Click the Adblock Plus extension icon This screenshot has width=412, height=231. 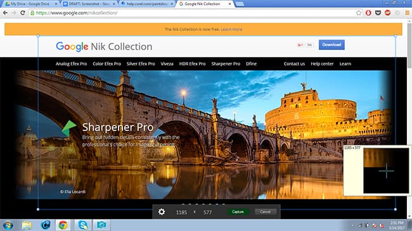tap(387, 13)
